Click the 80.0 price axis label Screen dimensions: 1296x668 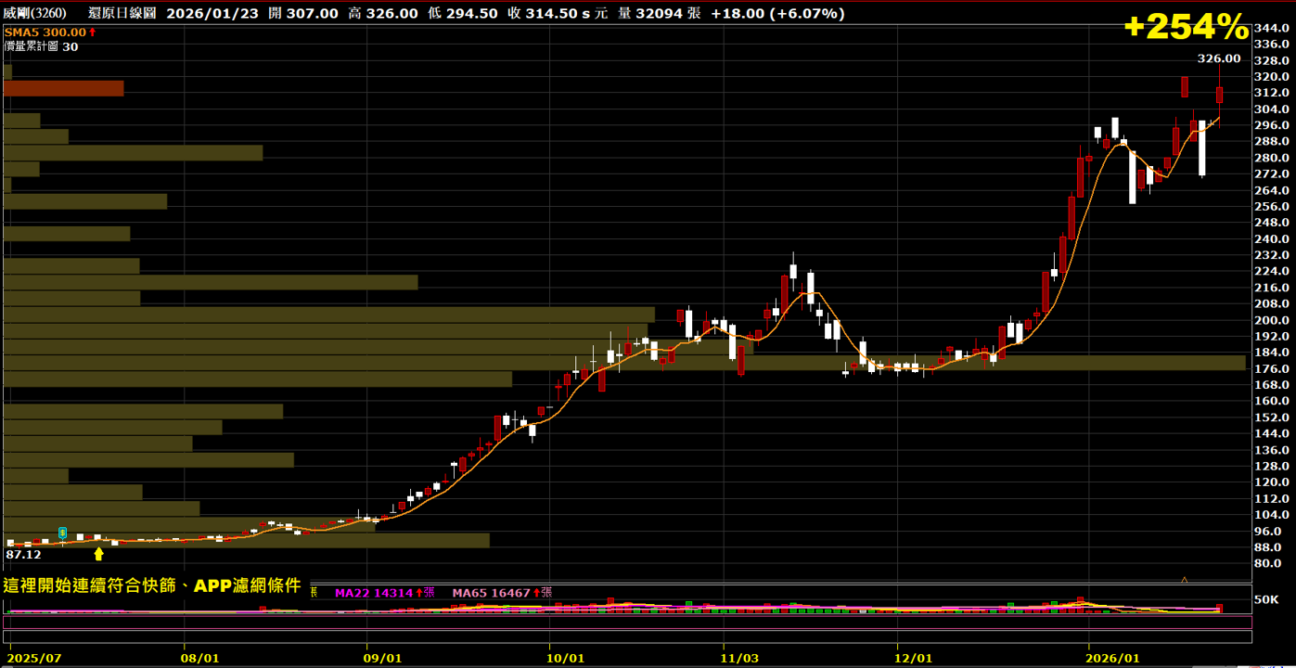(x=1270, y=563)
